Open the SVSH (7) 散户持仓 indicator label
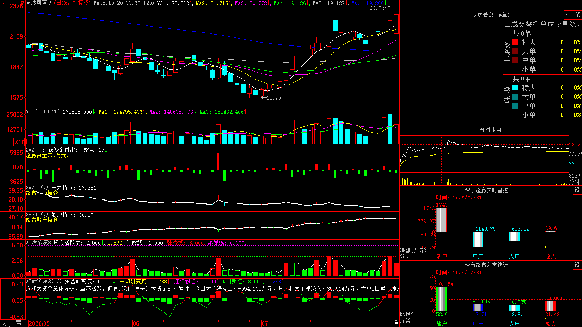The width and height of the screenshot is (582, 327). (51, 215)
